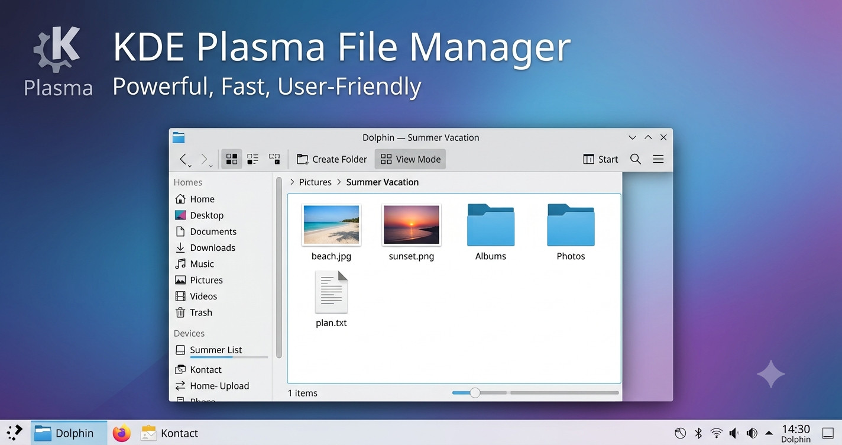The height and width of the screenshot is (445, 842).
Task: Open Kontact from the taskbar
Action: [x=170, y=433]
